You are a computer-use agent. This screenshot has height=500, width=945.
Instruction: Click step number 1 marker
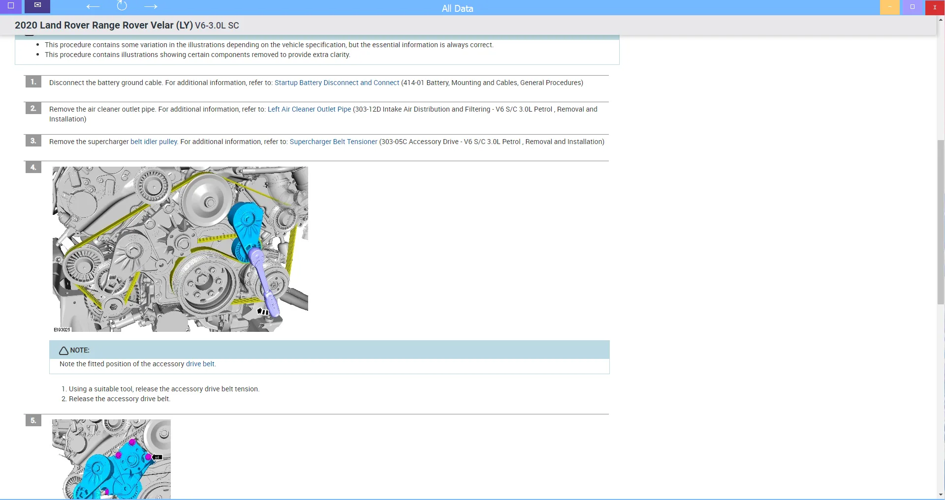pos(33,82)
